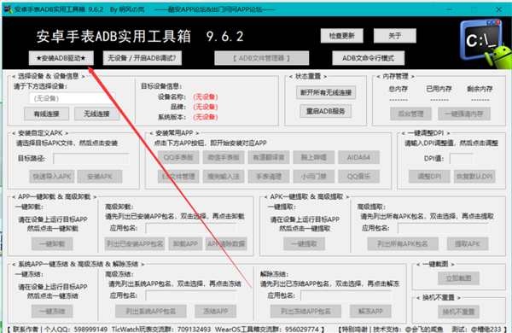Click the 个人QQ: 598999149 text

[x=76, y=329]
